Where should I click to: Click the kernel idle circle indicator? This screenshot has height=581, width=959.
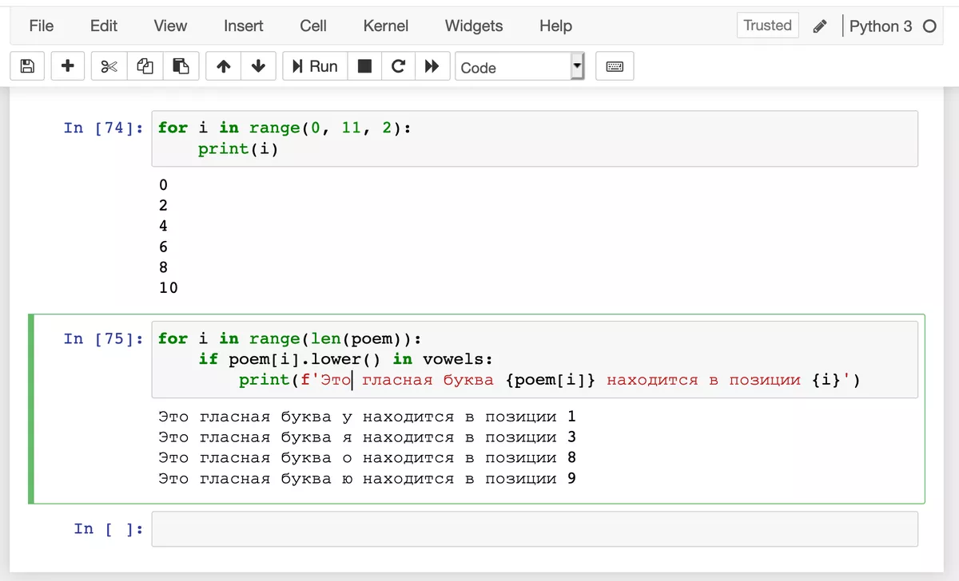[929, 26]
